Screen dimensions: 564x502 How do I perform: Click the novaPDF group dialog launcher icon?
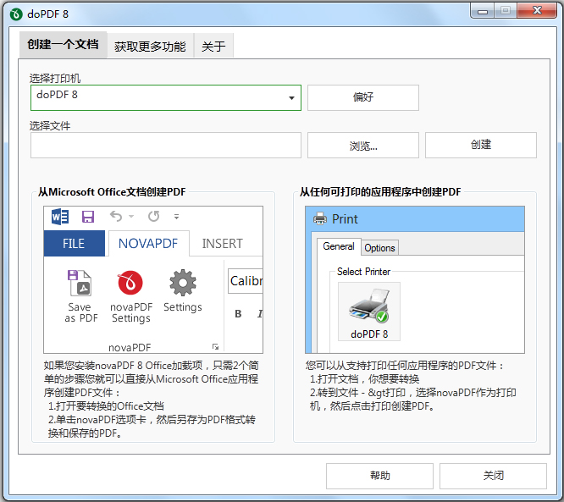click(215, 346)
